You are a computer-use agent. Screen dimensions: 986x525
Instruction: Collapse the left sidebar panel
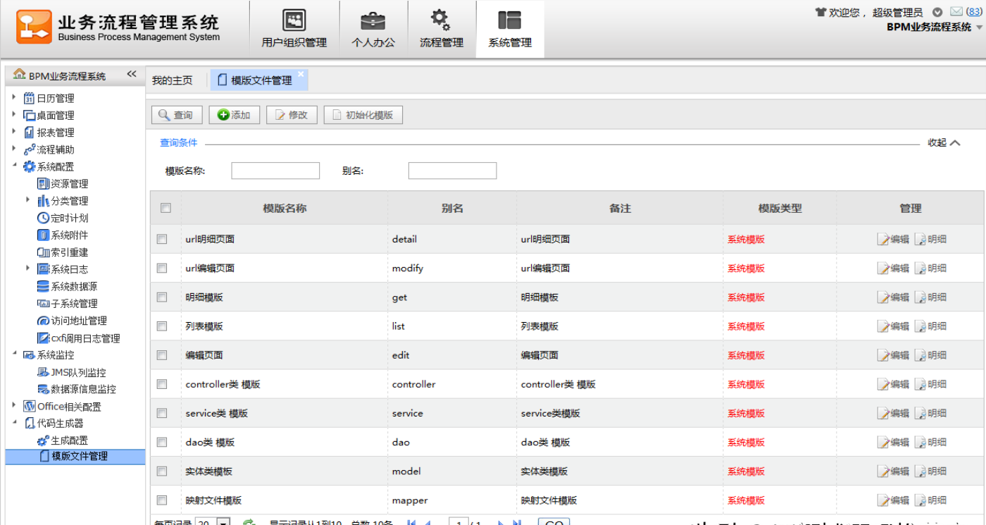132,74
